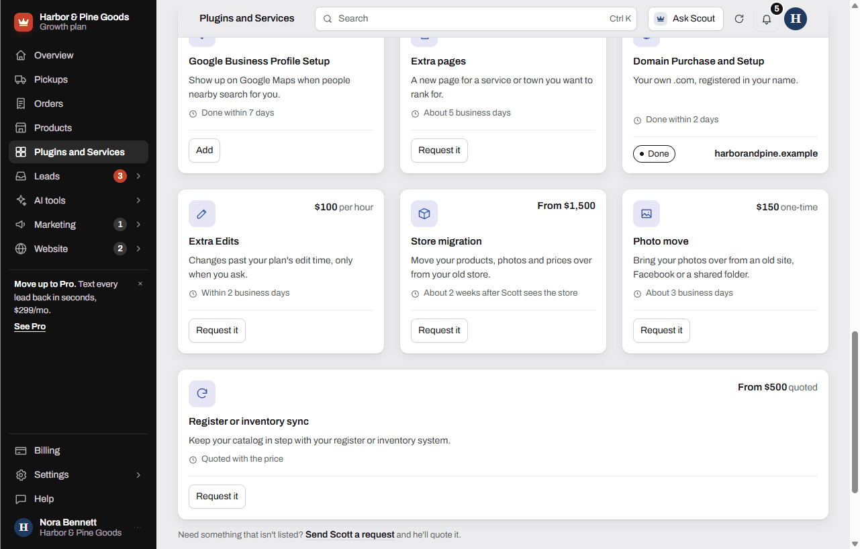Request the Extra Edits service
The height and width of the screenshot is (549, 860).
(x=217, y=331)
